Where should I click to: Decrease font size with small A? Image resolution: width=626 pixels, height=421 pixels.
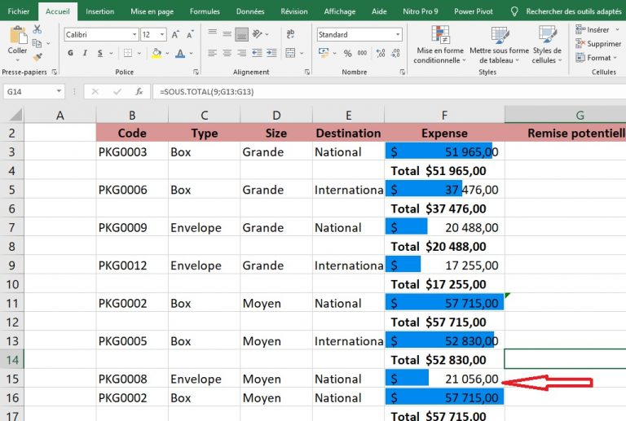click(190, 35)
